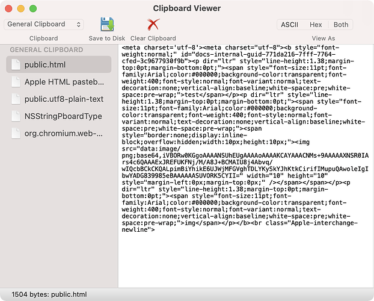Select public.html in the sidebar
The width and height of the screenshot is (374, 301).
click(x=59, y=64)
